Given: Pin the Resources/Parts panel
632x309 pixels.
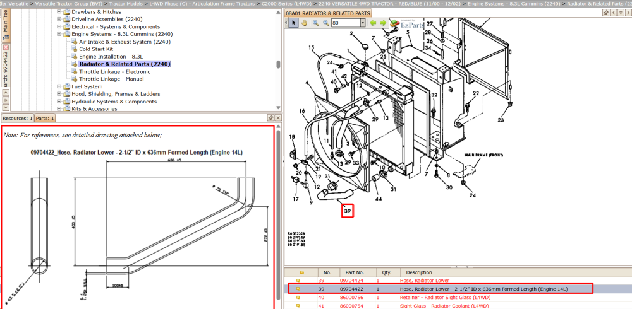Looking at the screenshot, I should (x=270, y=117).
